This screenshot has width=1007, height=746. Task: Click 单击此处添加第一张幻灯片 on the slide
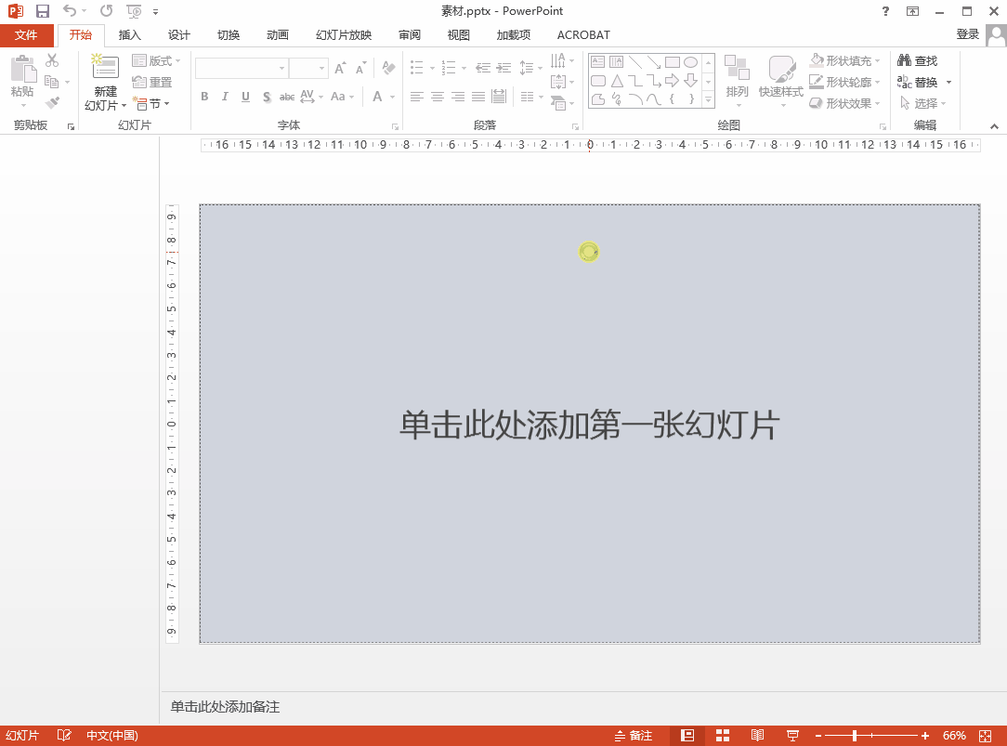click(x=590, y=425)
